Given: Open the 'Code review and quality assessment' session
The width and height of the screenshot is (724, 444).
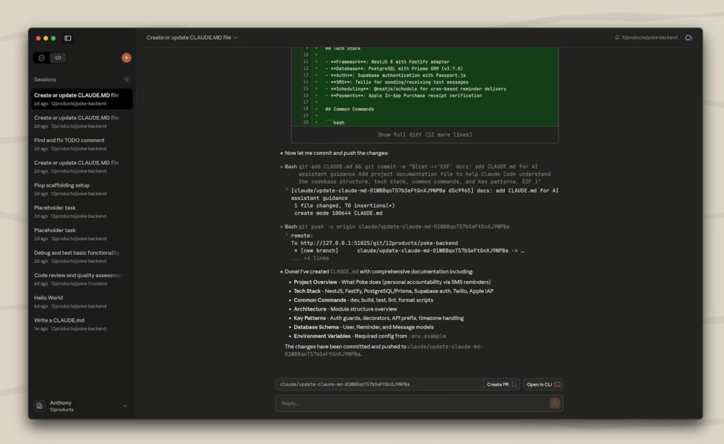Looking at the screenshot, I should tap(82, 279).
